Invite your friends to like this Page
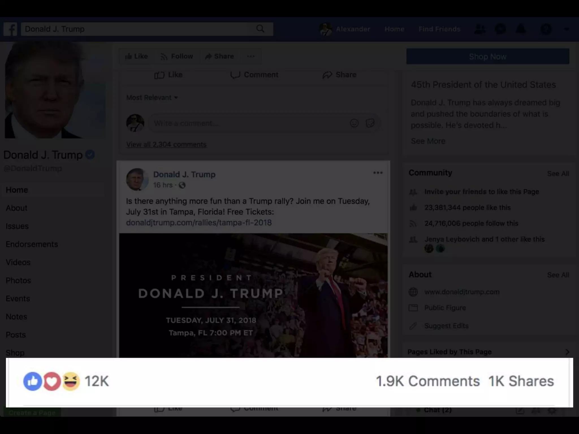The height and width of the screenshot is (434, 579). click(482, 192)
